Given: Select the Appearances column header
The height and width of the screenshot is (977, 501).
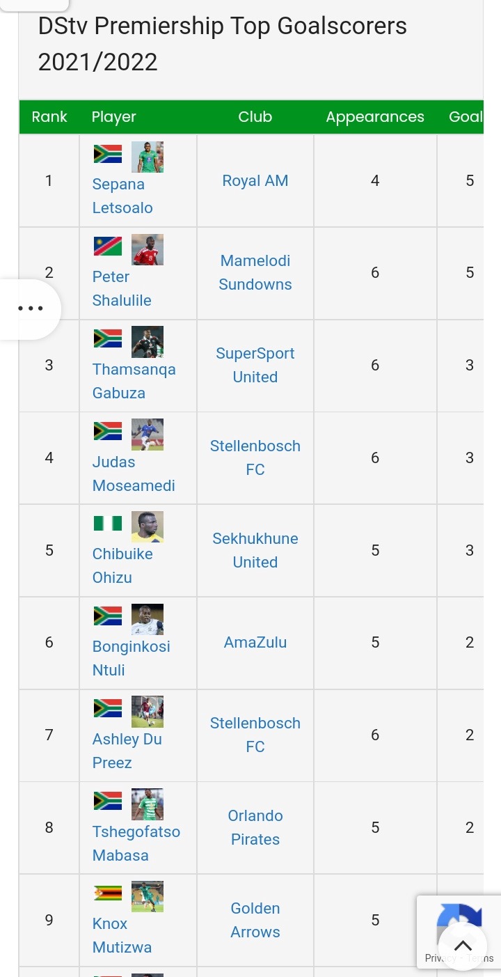Looking at the screenshot, I should click(x=375, y=117).
